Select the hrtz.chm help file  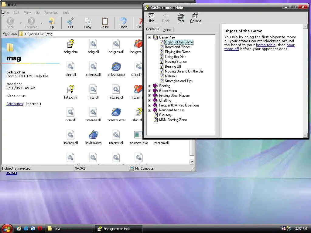(x=70, y=92)
